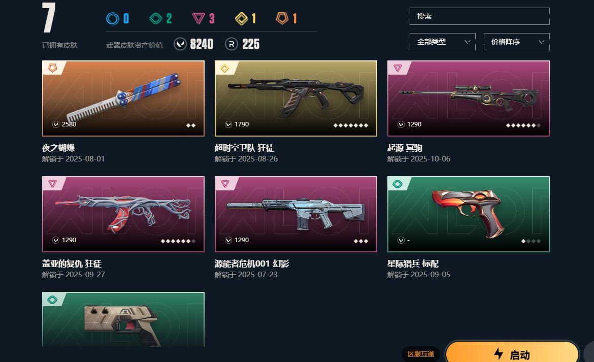594x362 pixels.
Task: Open the partly visible beige pistol skin card
Action: point(123,319)
